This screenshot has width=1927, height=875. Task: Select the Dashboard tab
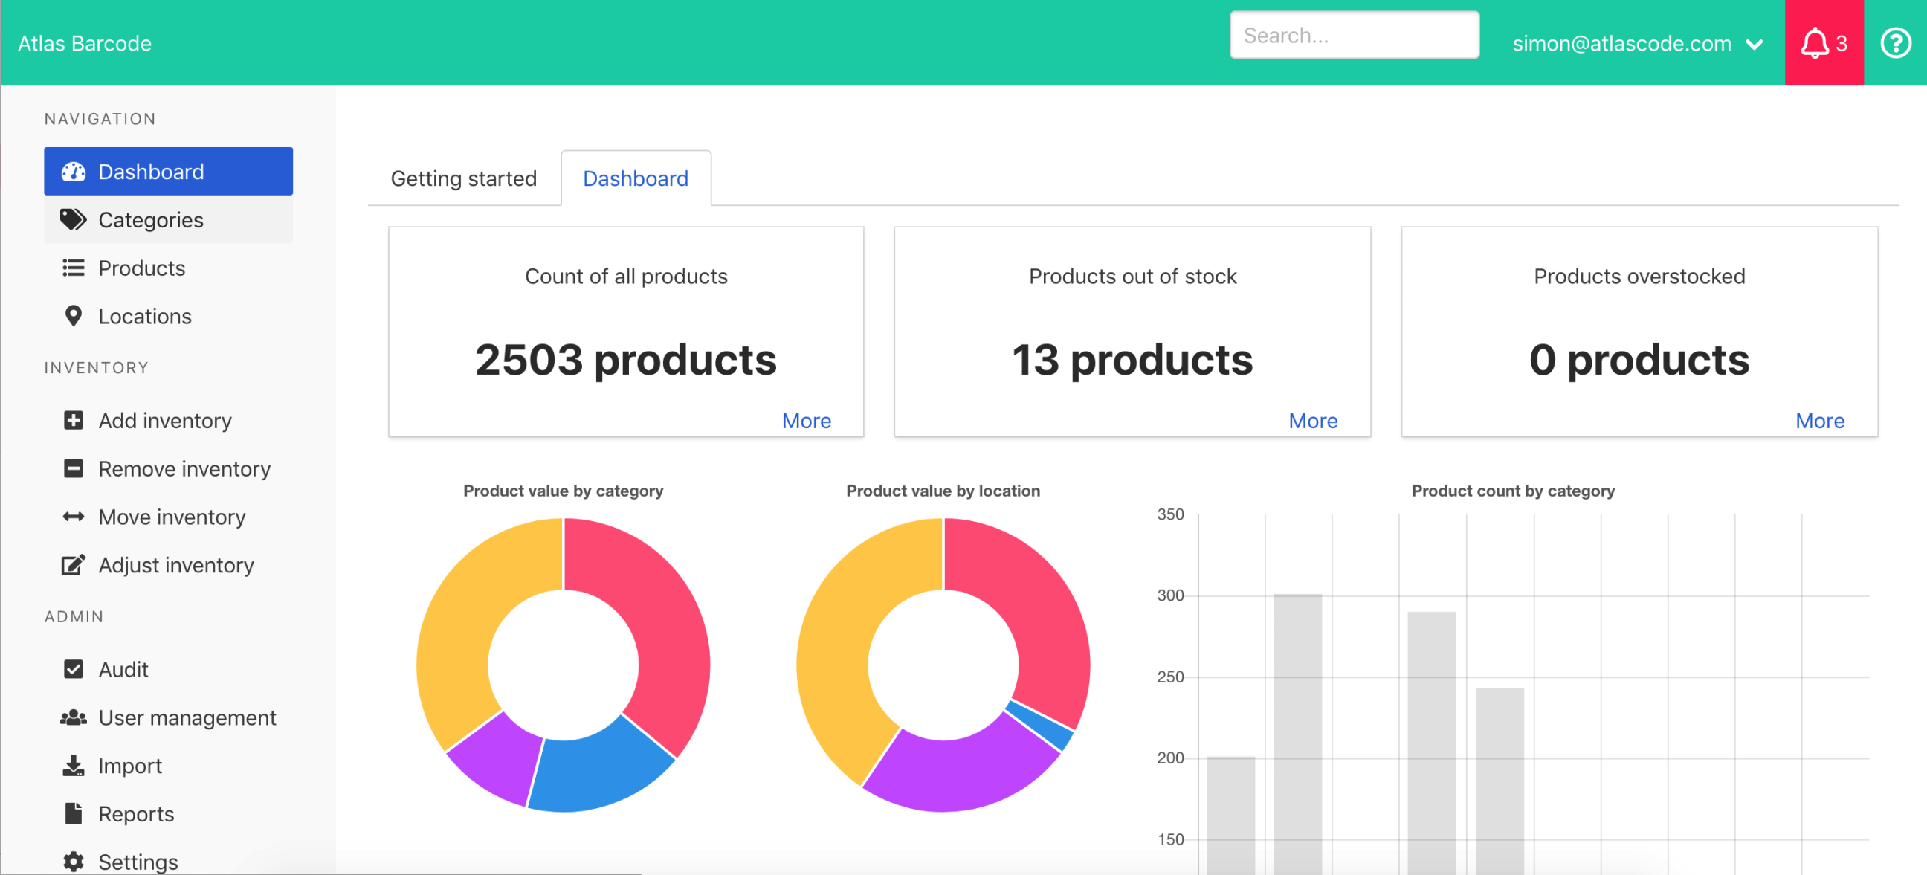pyautogui.click(x=636, y=178)
